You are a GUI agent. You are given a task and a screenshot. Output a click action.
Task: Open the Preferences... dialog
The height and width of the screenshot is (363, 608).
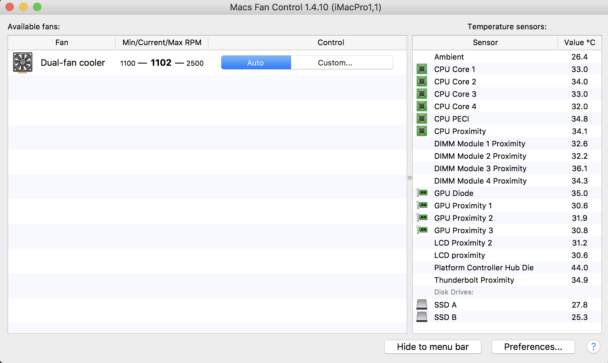[x=533, y=347]
